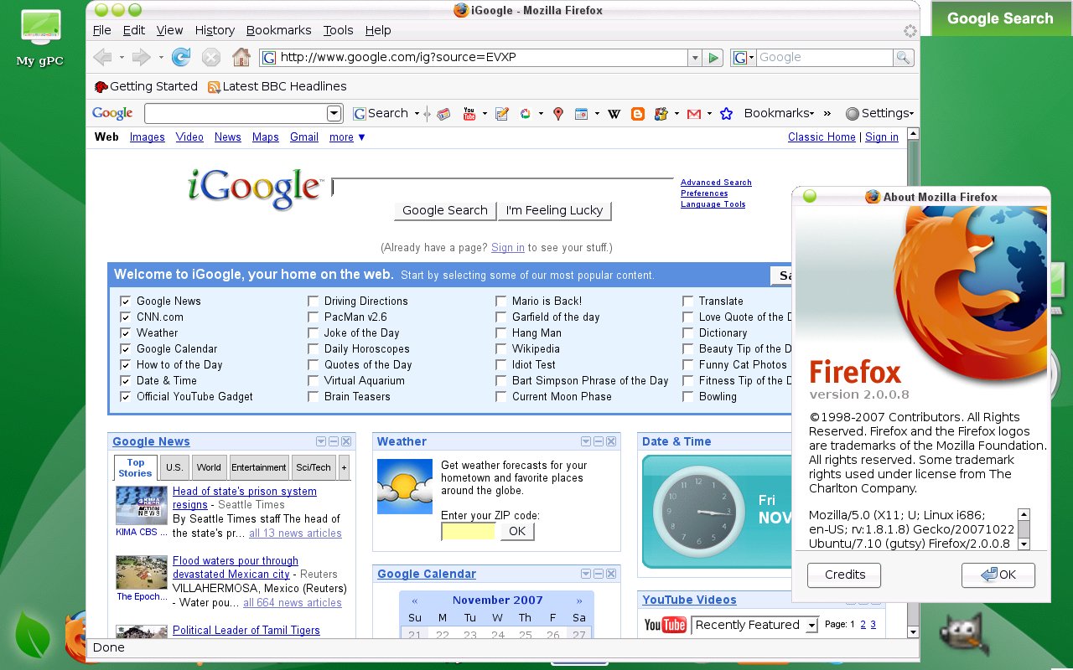This screenshot has height=670, width=1073.
Task: Open the Recently Featured YouTube dropdown
Action: [x=754, y=626]
